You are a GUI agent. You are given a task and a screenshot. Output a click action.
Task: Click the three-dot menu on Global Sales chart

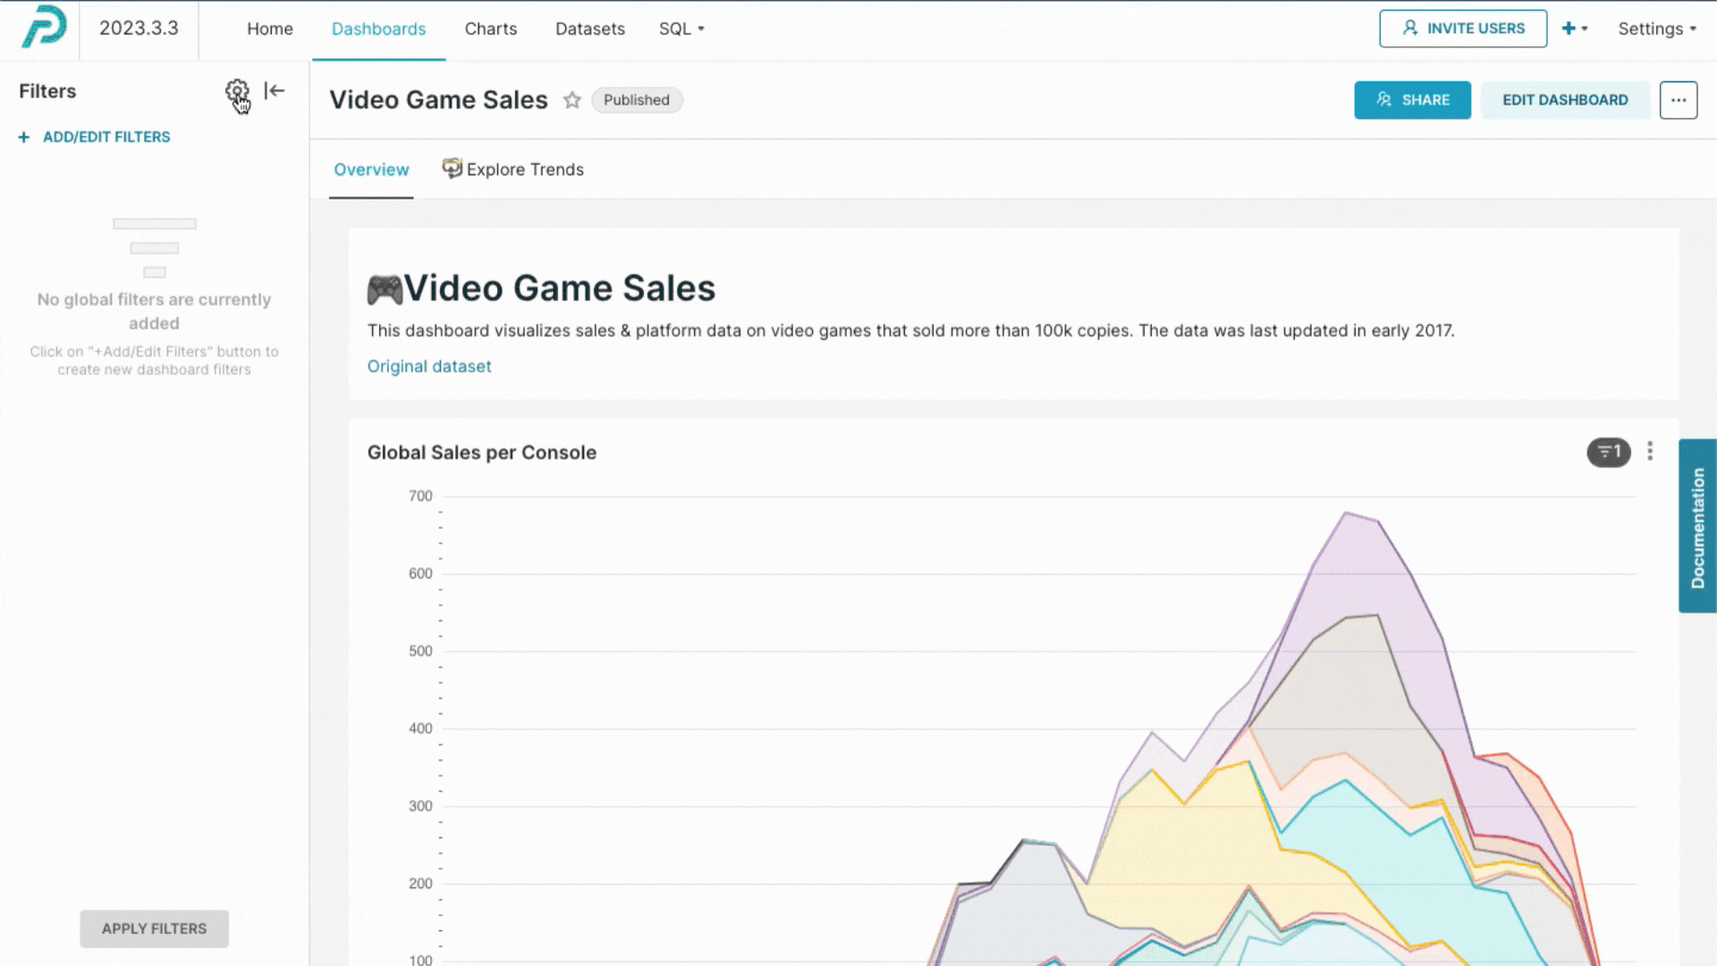(1650, 452)
